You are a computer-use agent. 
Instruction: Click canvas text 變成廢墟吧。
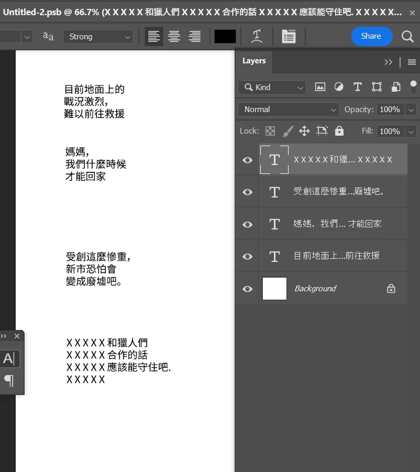point(94,281)
